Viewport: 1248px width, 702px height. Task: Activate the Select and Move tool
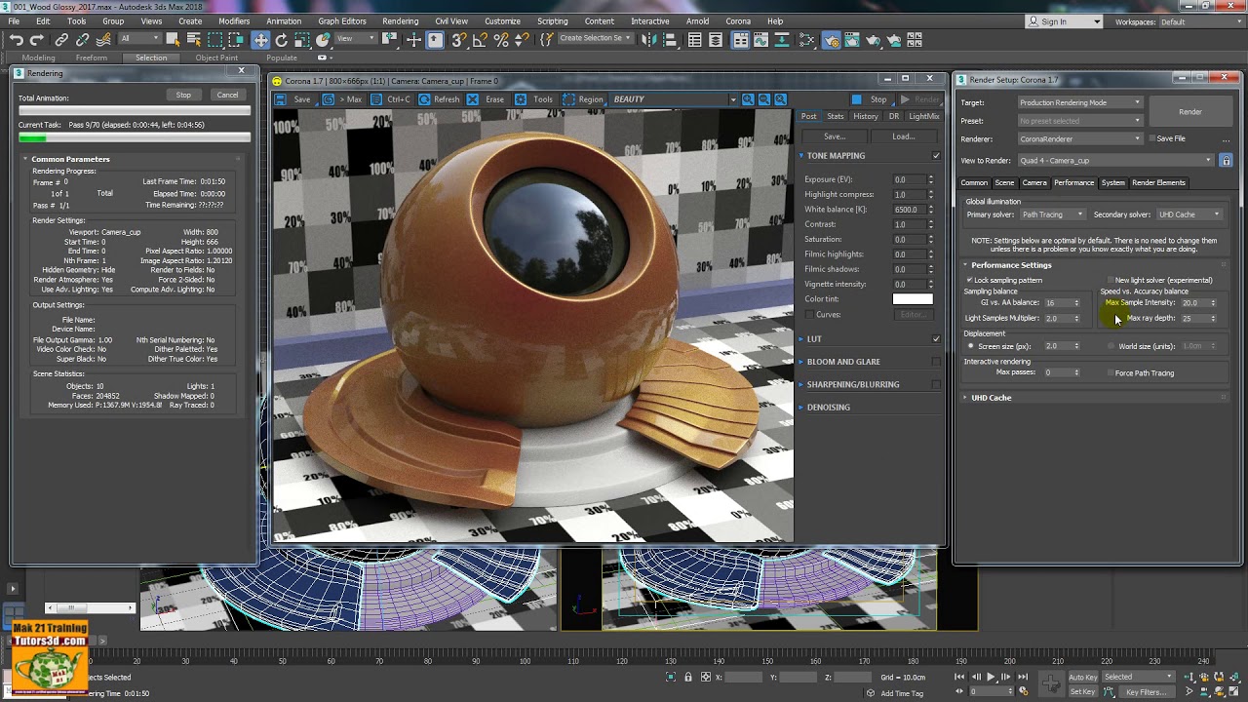pos(260,40)
